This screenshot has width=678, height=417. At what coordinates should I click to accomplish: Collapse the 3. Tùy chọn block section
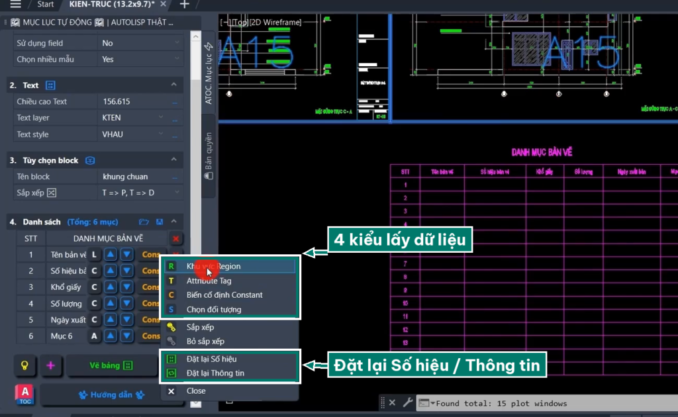click(174, 160)
